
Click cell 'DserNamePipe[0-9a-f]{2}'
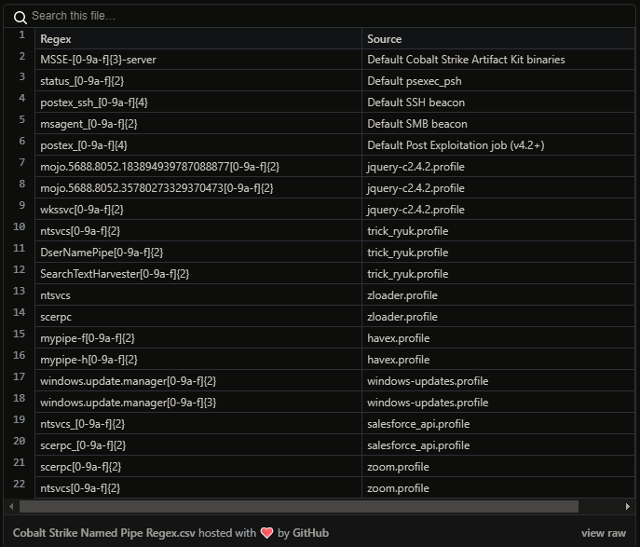[x=198, y=253]
